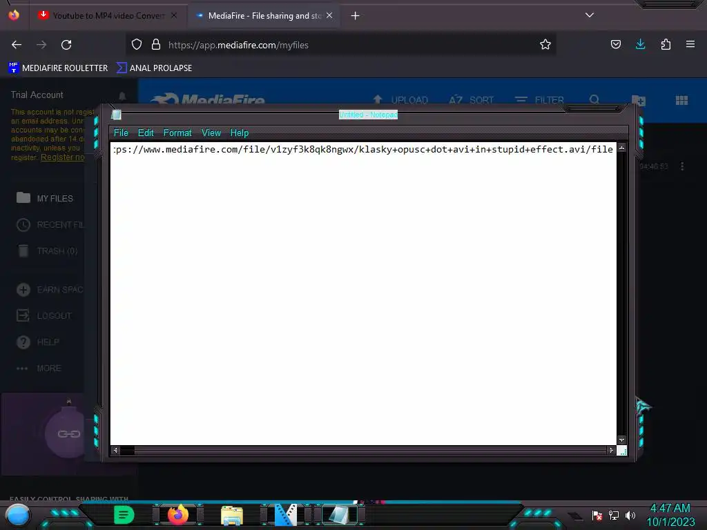Open Firefox from the taskbar
The width and height of the screenshot is (707, 530).
click(178, 515)
